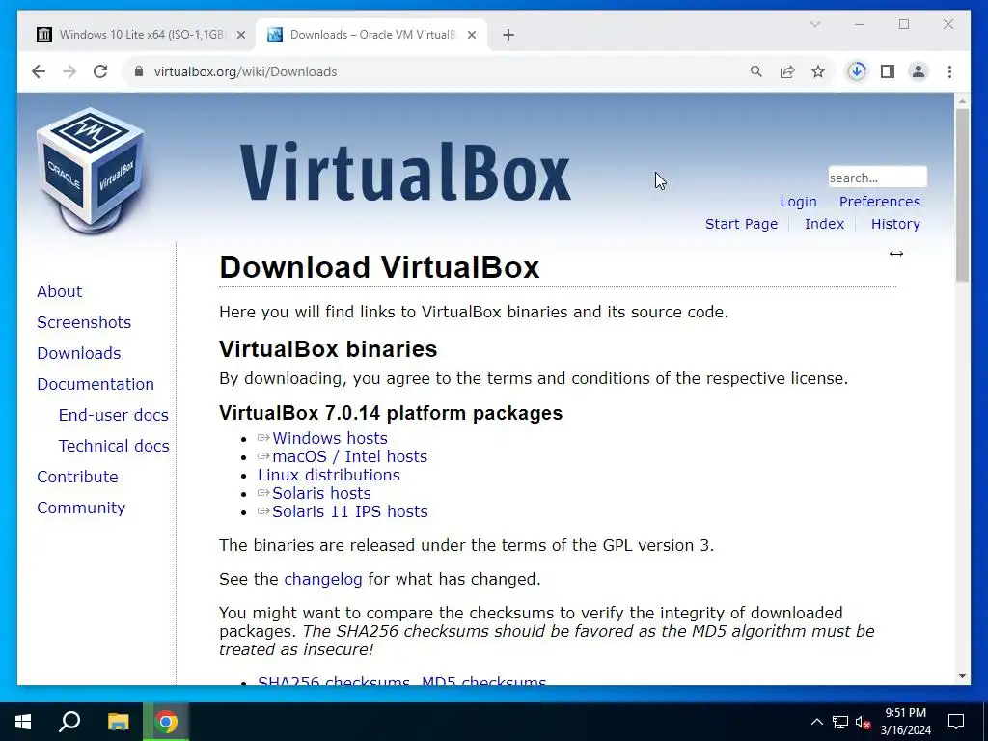This screenshot has height=741, width=988.
Task: Close the Downloads – Oracle VM VirtualBox tab
Action: (471, 35)
